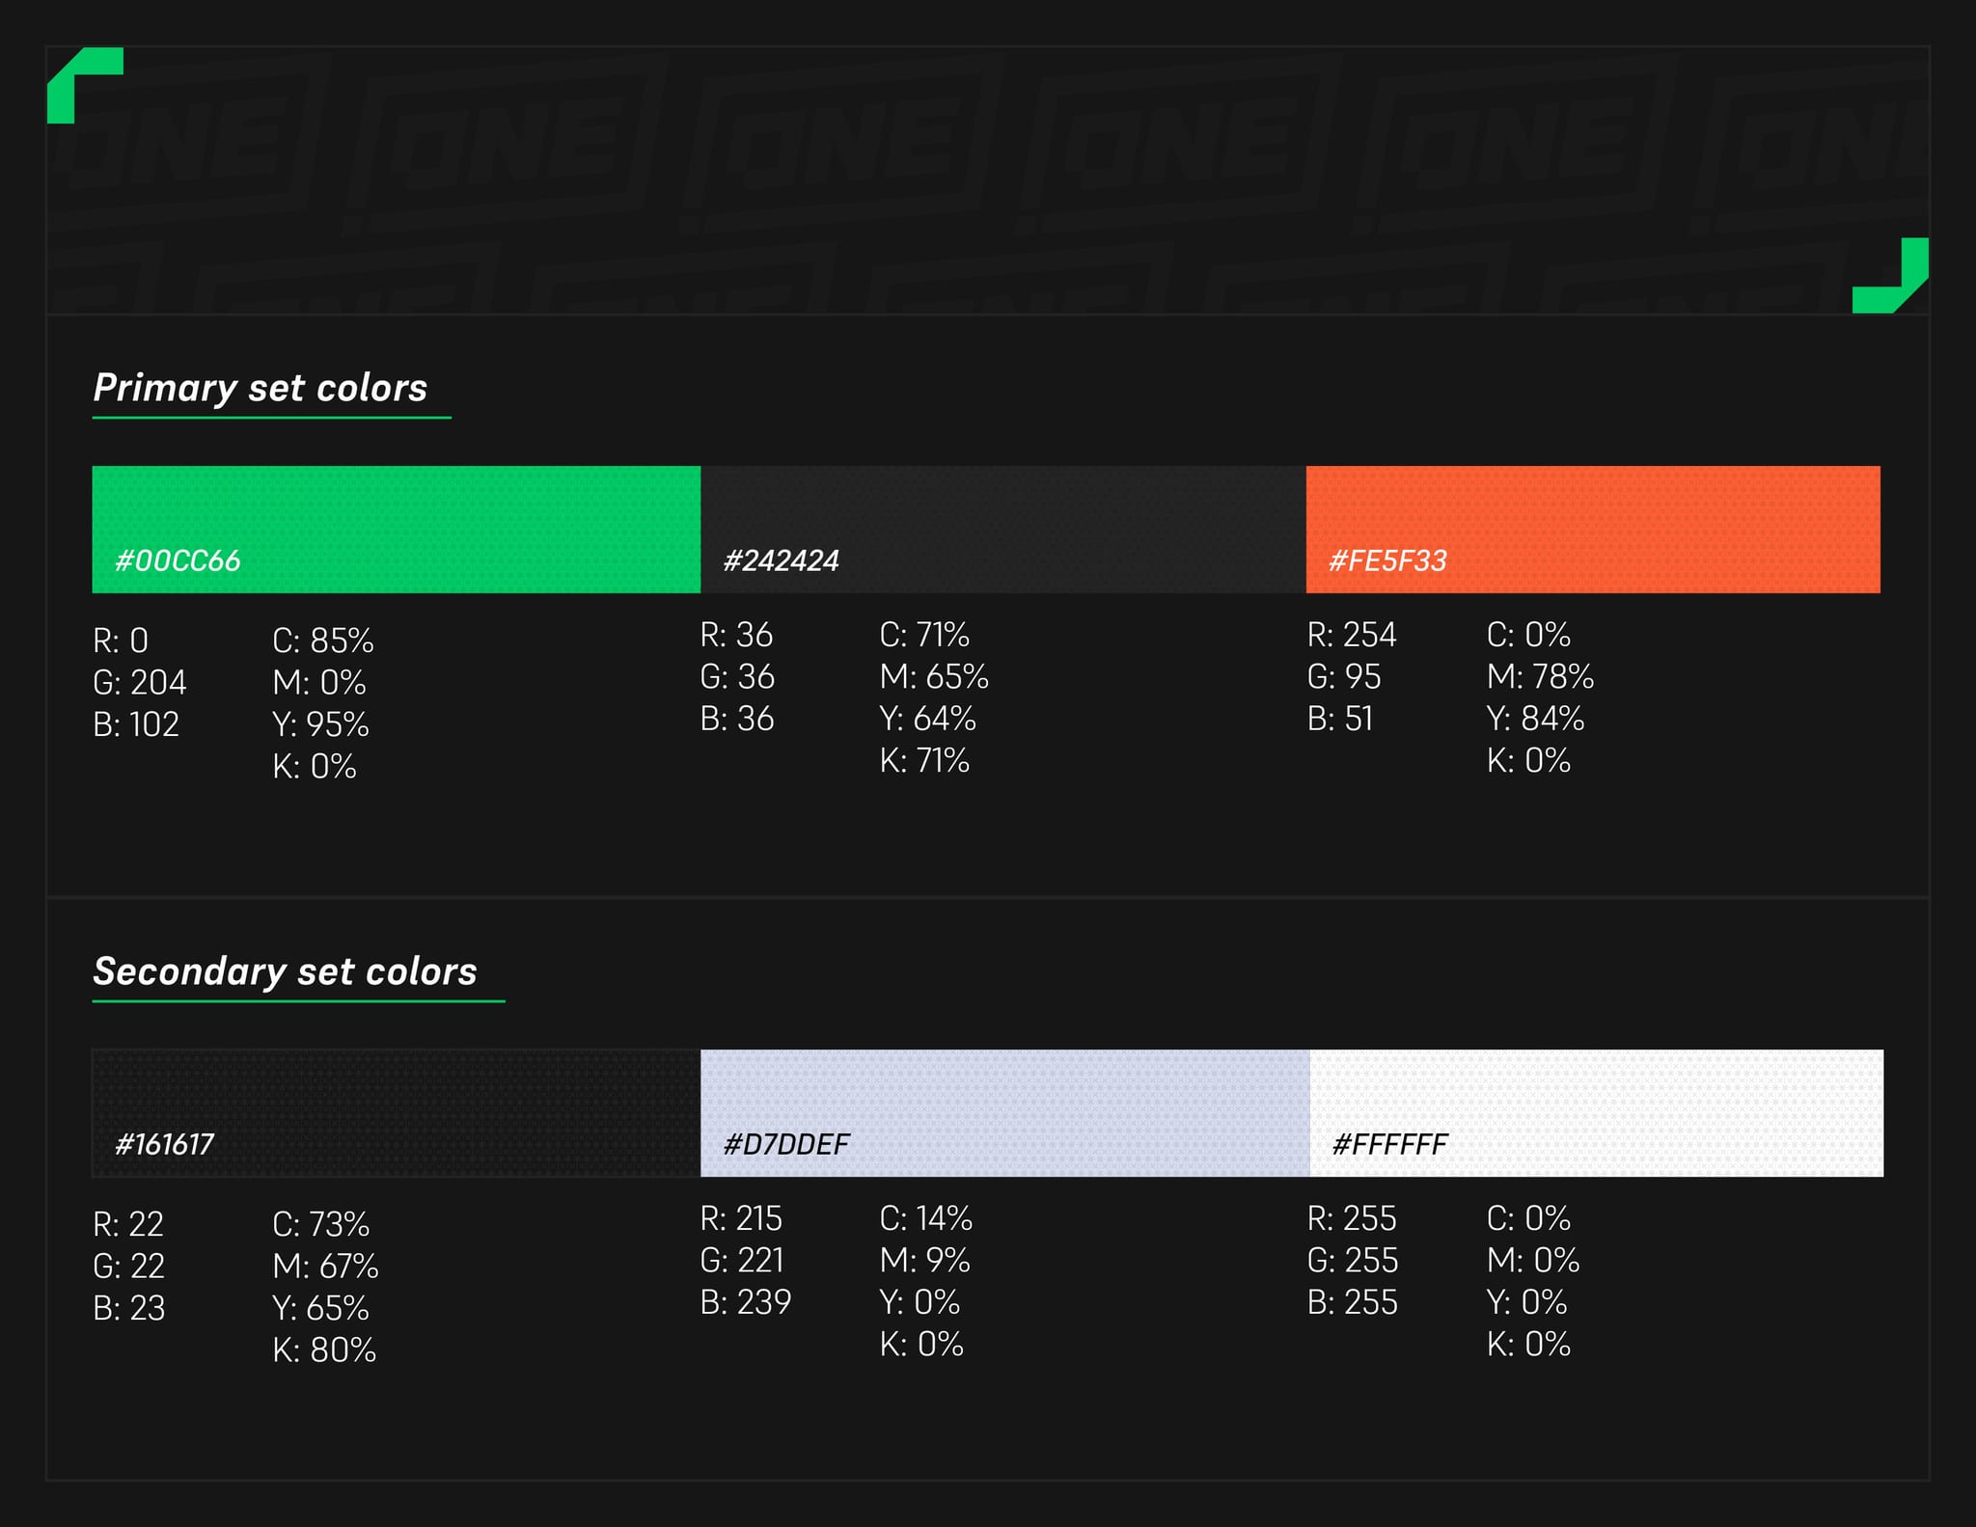Select the dark gray #242424 swatch
1976x1527 pixels.
click(1003, 530)
